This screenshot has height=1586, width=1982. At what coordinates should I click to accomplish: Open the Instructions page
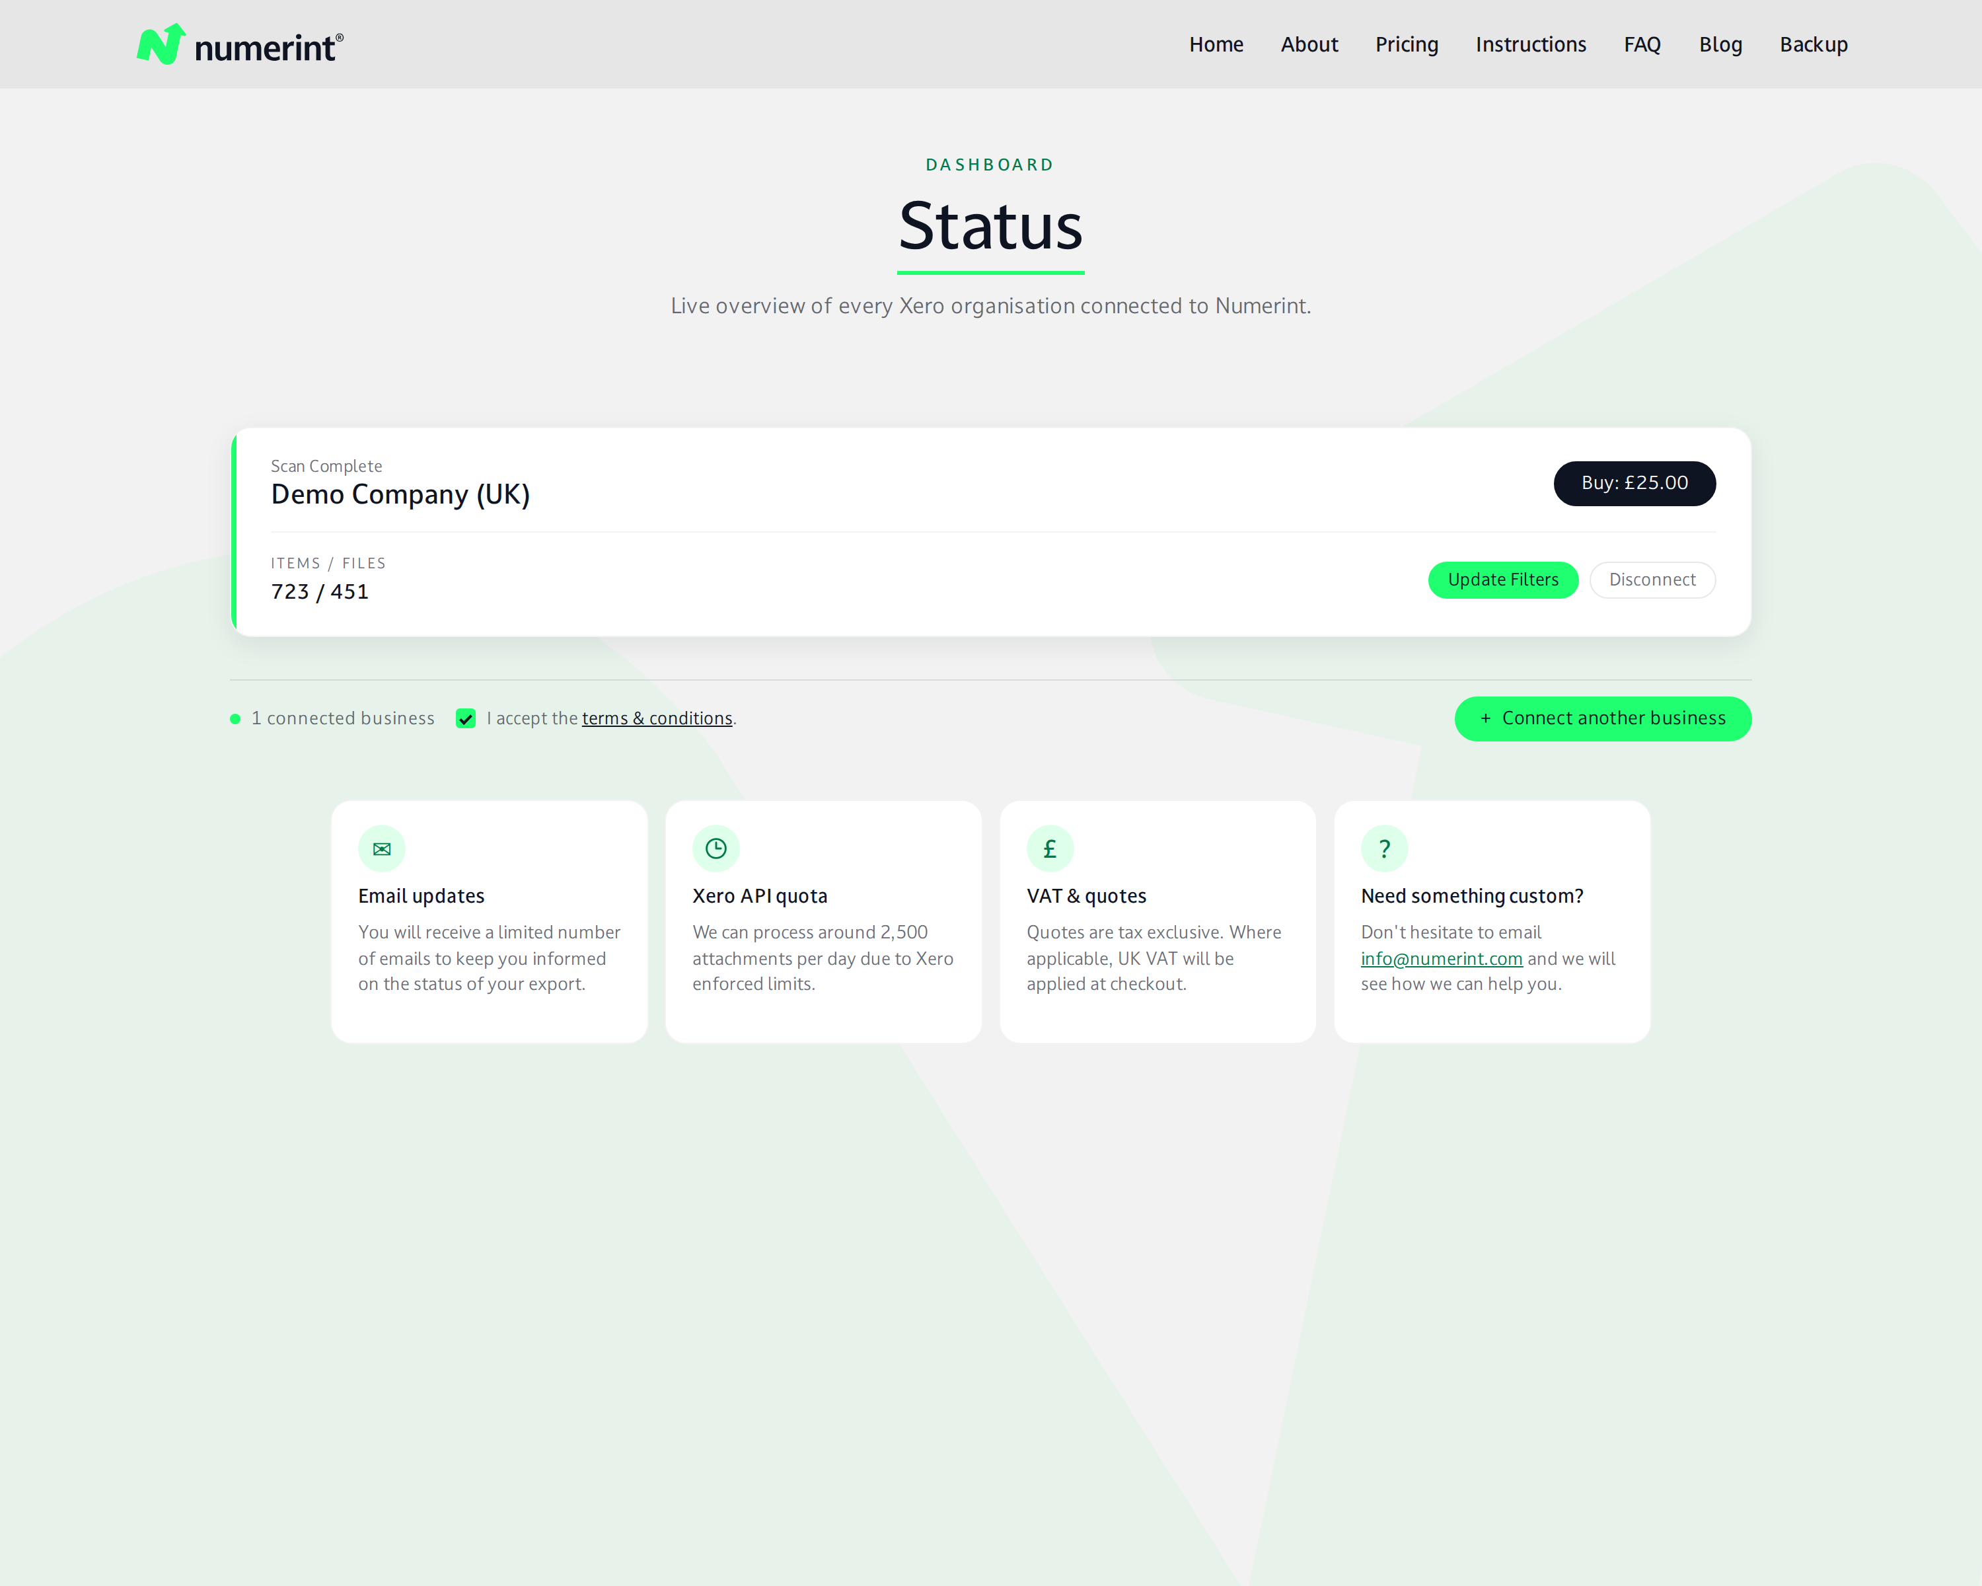pyautogui.click(x=1531, y=44)
